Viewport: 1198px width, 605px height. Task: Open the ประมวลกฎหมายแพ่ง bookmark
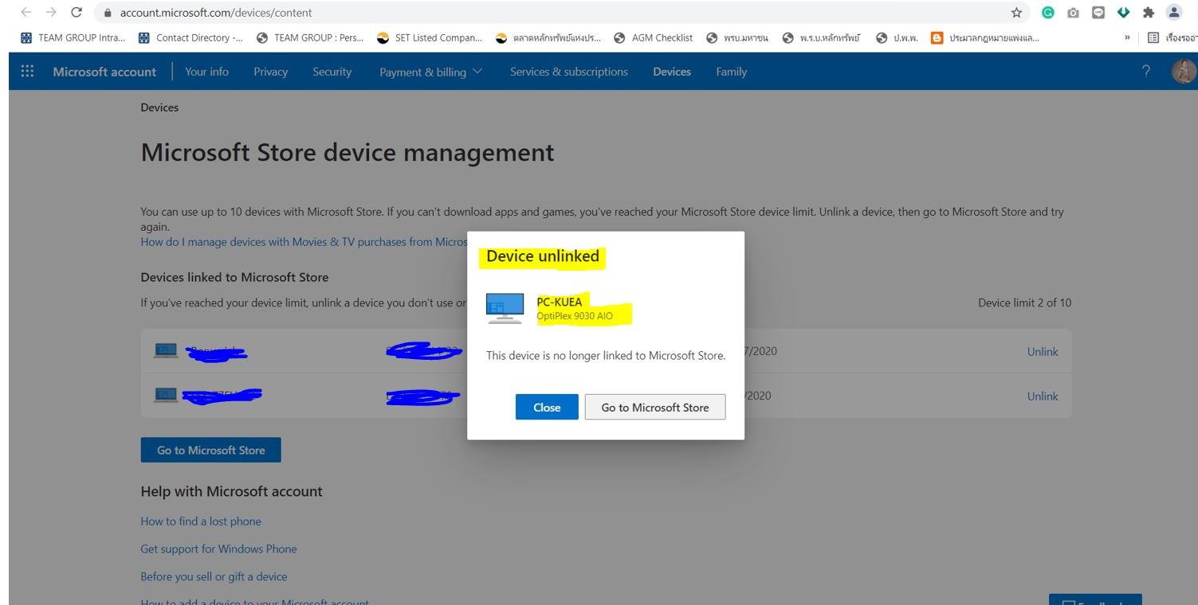985,37
